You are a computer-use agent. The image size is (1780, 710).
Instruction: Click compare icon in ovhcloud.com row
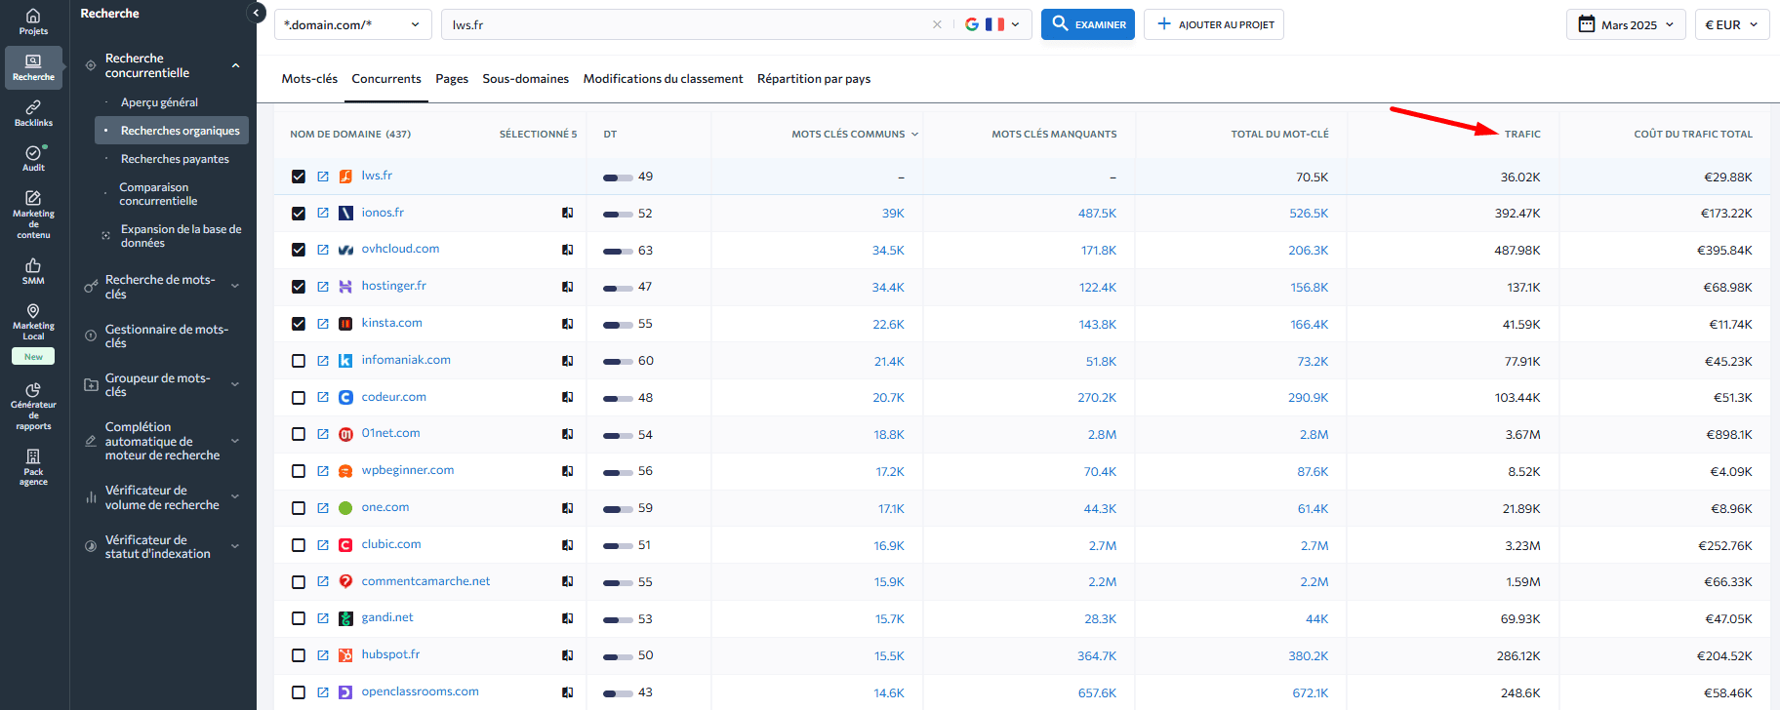click(x=567, y=250)
